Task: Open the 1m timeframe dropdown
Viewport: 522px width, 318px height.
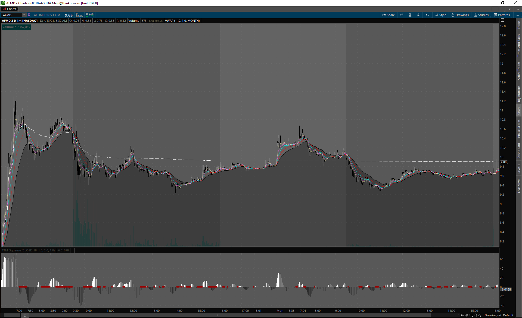Action: (x=428, y=15)
